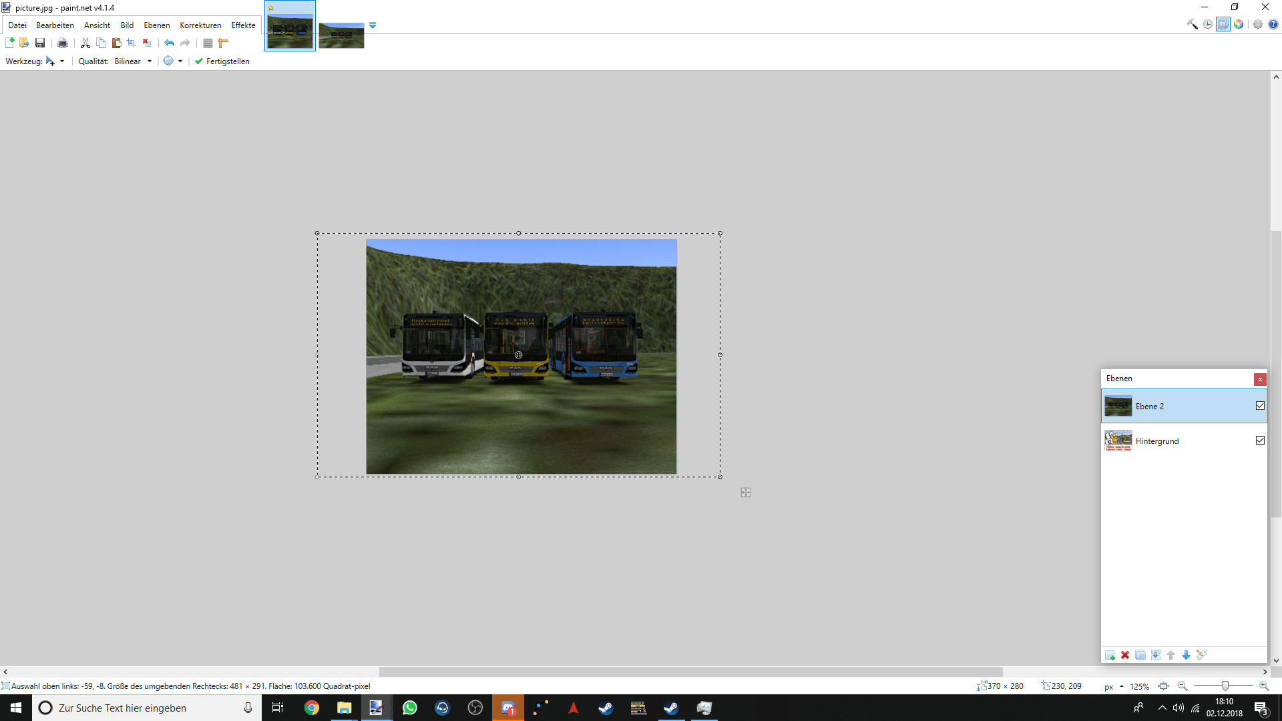This screenshot has height=721, width=1282.
Task: Toggle the rulers icon
Action: [x=223, y=43]
